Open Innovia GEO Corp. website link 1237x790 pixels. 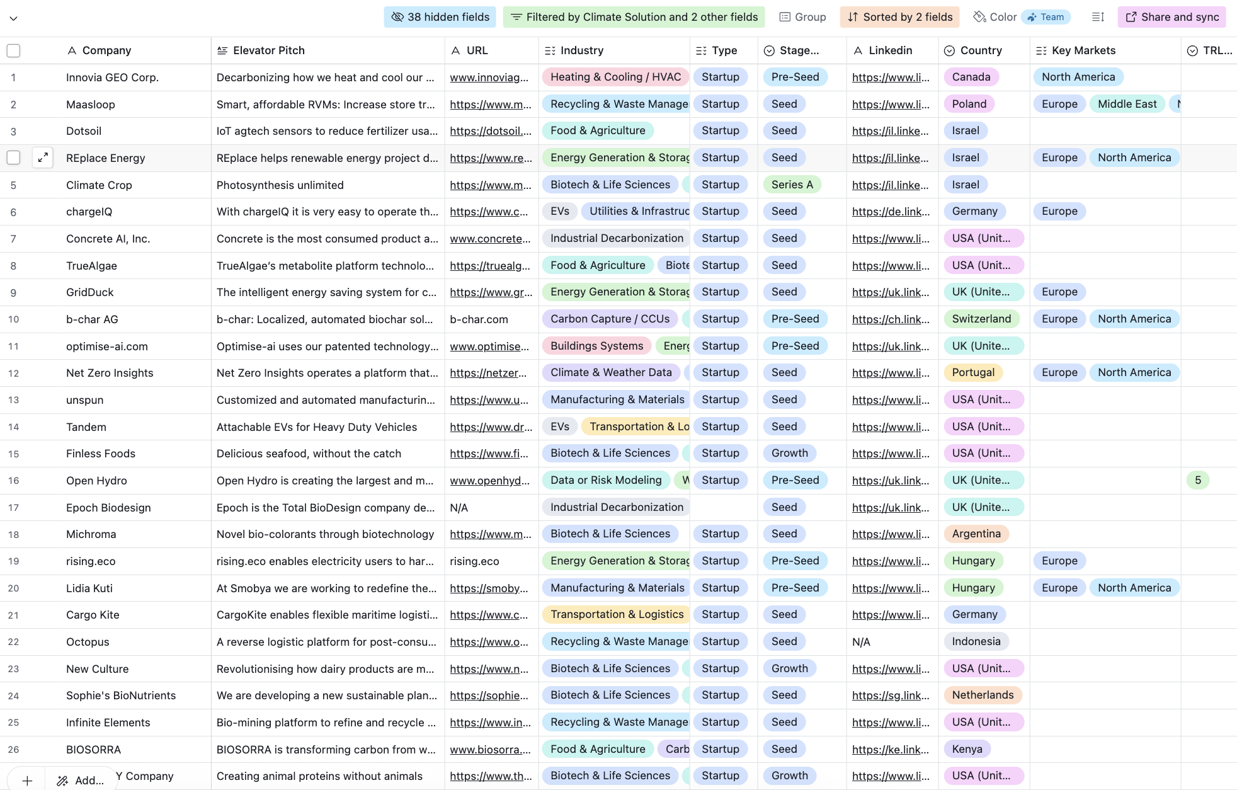point(489,77)
